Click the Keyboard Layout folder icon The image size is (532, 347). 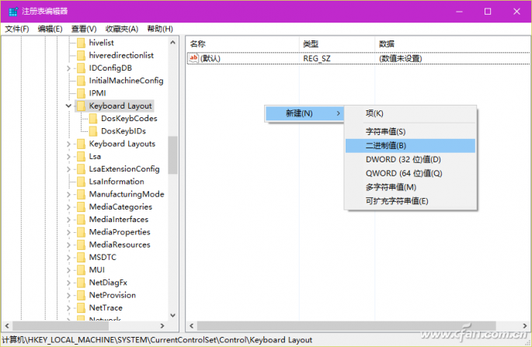81,106
